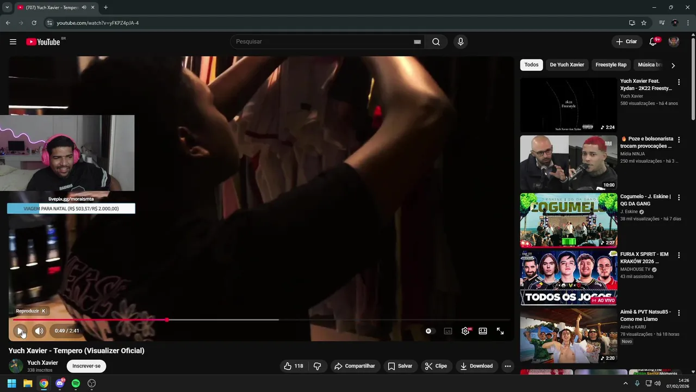Viewport: 696px width, 392px height.
Task: Open the account avatar menu
Action: point(674,42)
